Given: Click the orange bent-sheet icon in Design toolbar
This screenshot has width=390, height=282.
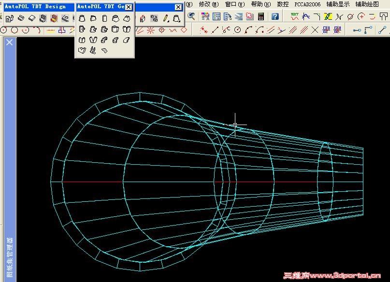Looking at the screenshot, I should [x=54, y=18].
